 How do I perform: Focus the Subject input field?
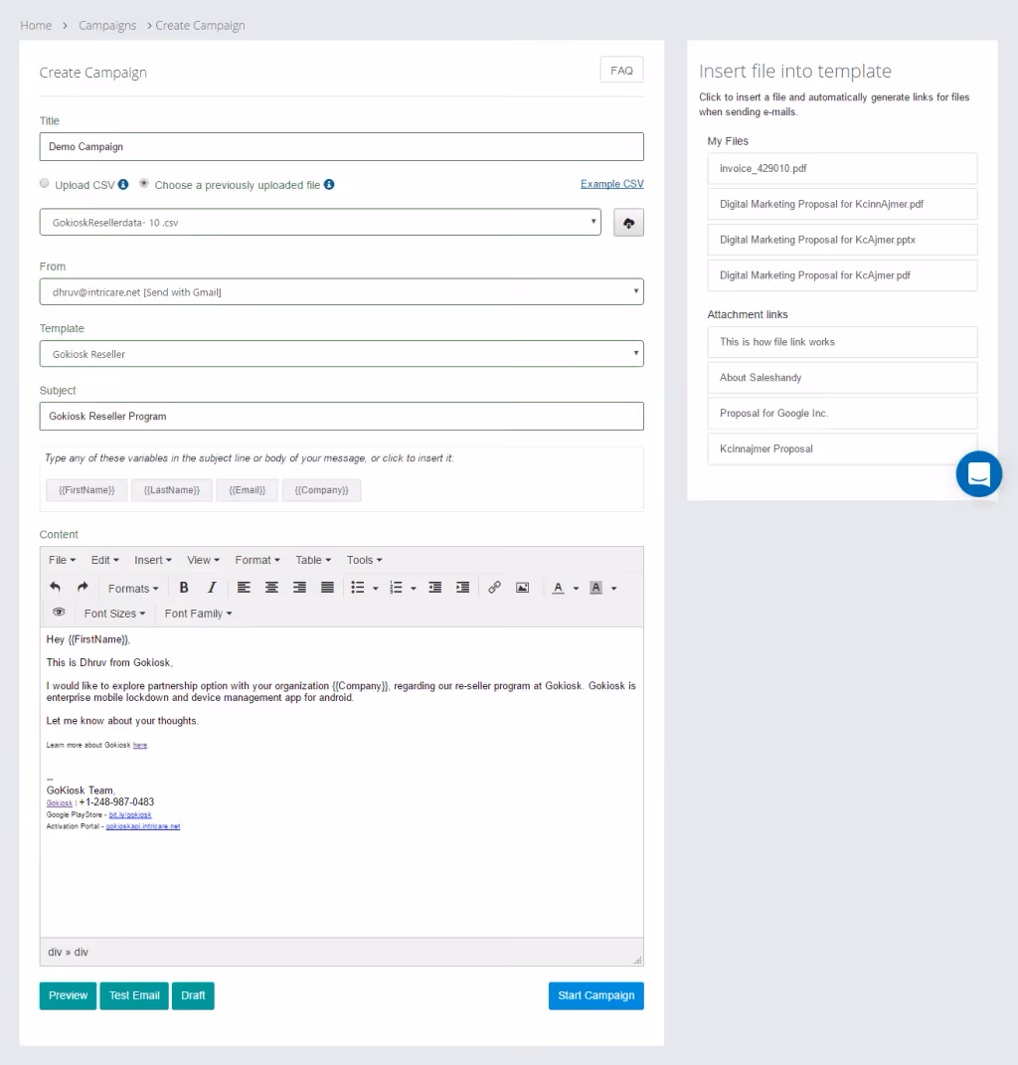pos(342,417)
